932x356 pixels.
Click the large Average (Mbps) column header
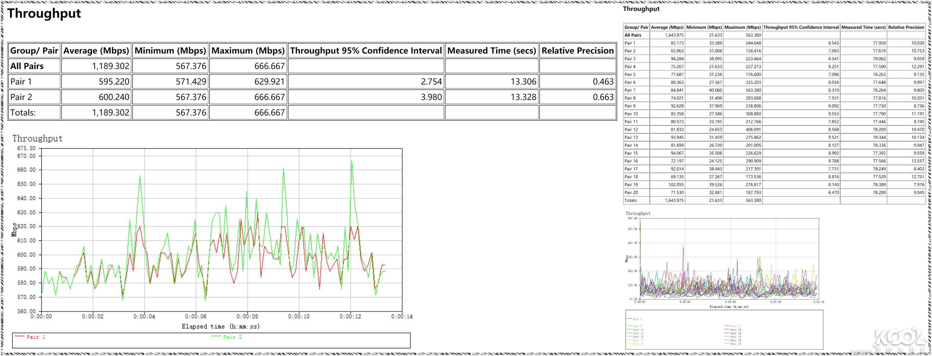coord(96,51)
